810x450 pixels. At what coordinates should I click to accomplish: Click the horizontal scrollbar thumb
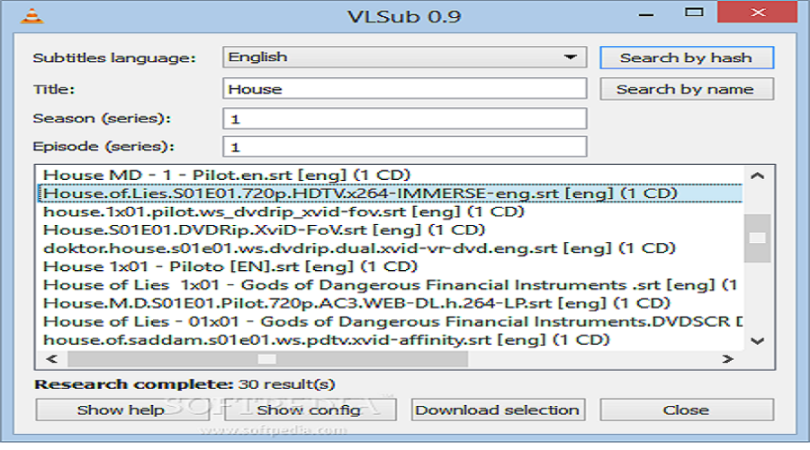click(267, 358)
